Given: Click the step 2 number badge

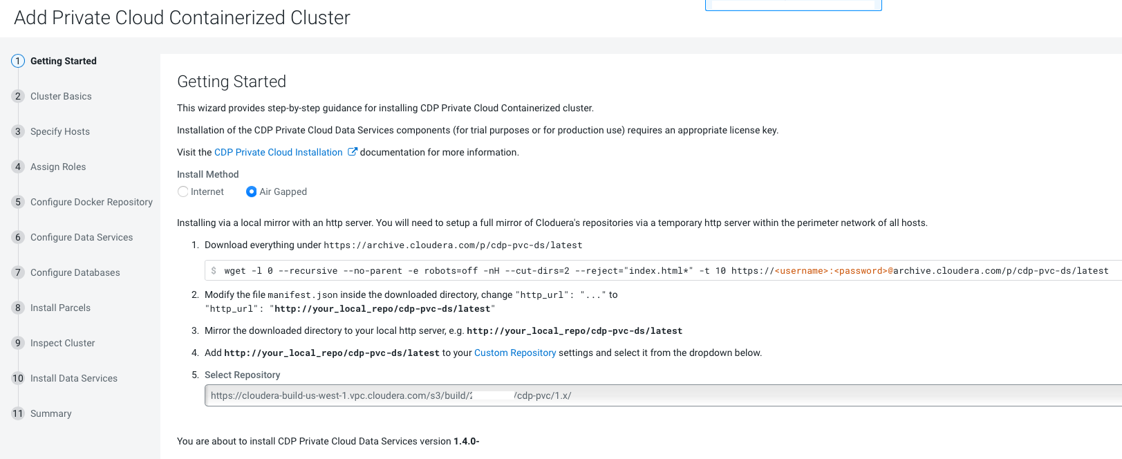Looking at the screenshot, I should (x=18, y=96).
